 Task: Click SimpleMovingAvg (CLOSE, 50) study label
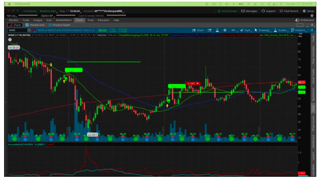click(190, 35)
